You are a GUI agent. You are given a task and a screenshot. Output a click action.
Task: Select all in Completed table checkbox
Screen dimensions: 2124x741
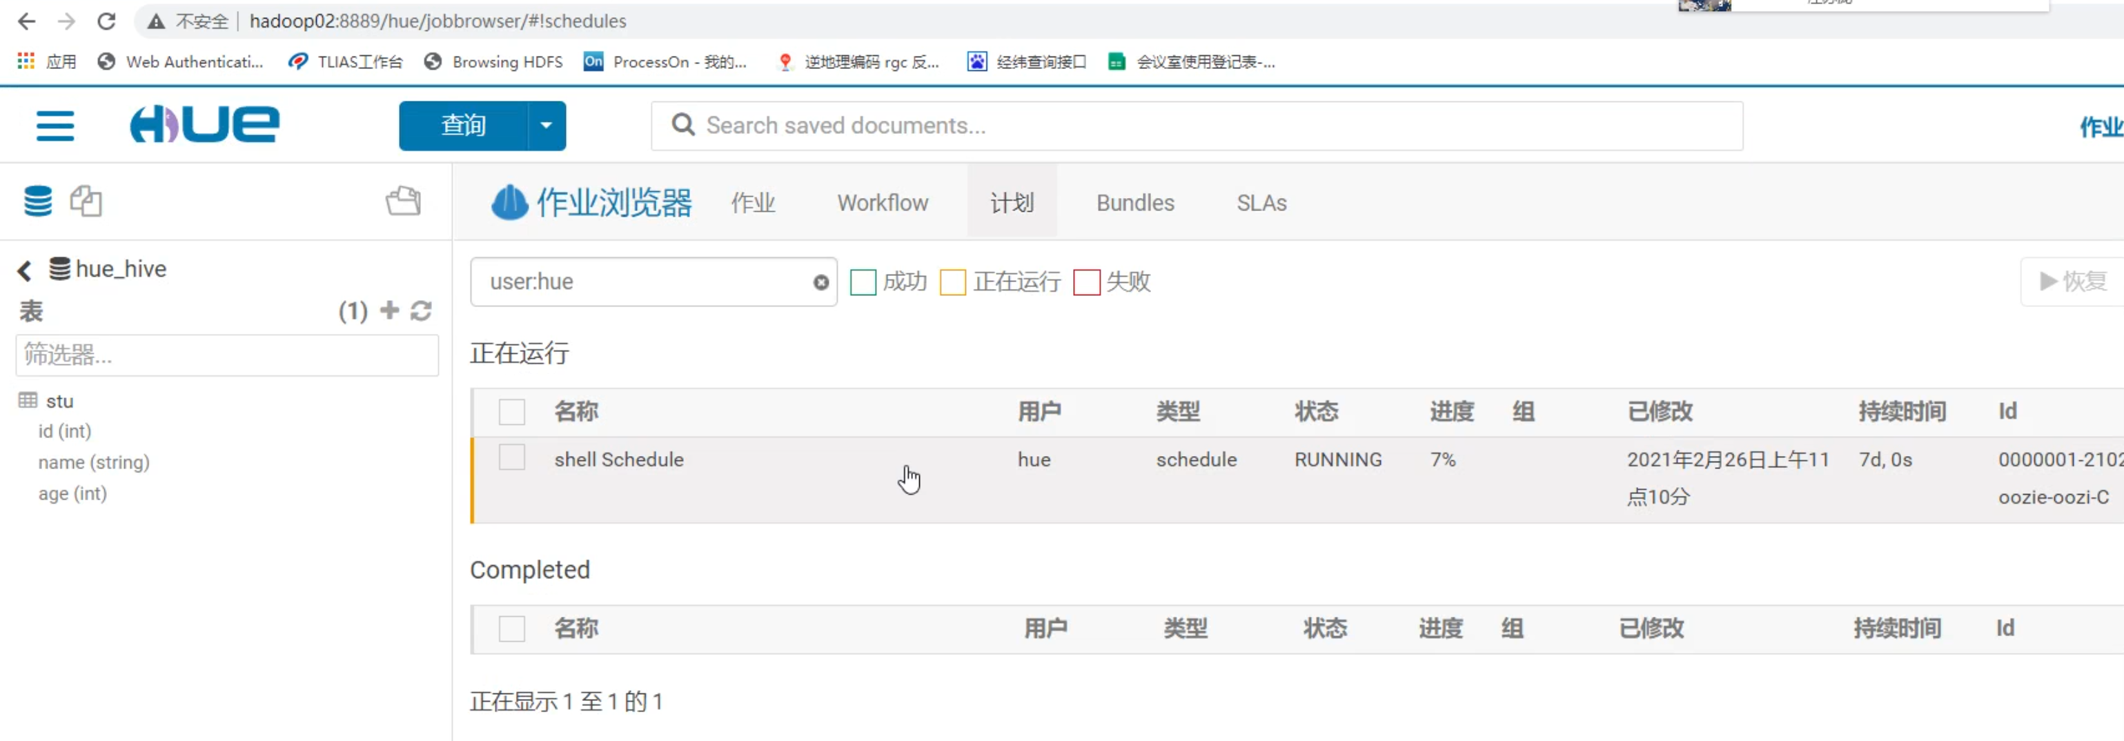[x=512, y=629]
